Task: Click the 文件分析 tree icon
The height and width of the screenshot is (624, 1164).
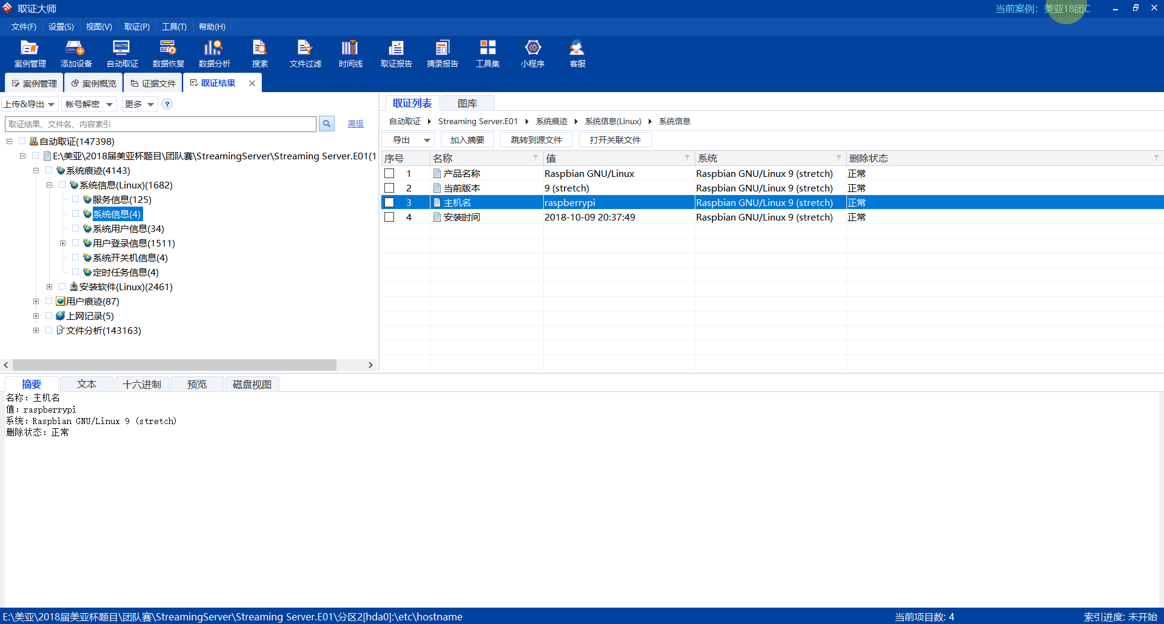Action: click(x=61, y=330)
